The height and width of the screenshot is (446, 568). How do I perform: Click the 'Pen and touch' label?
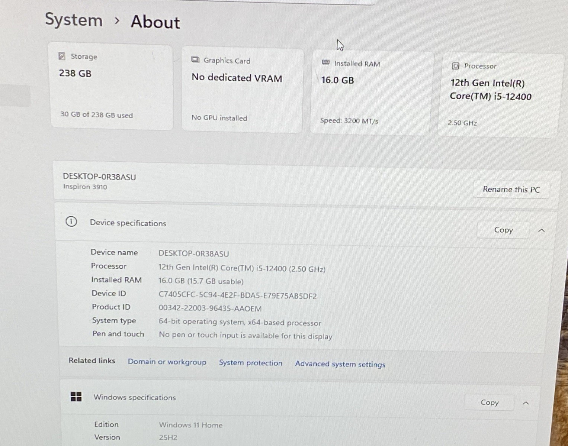pos(118,334)
